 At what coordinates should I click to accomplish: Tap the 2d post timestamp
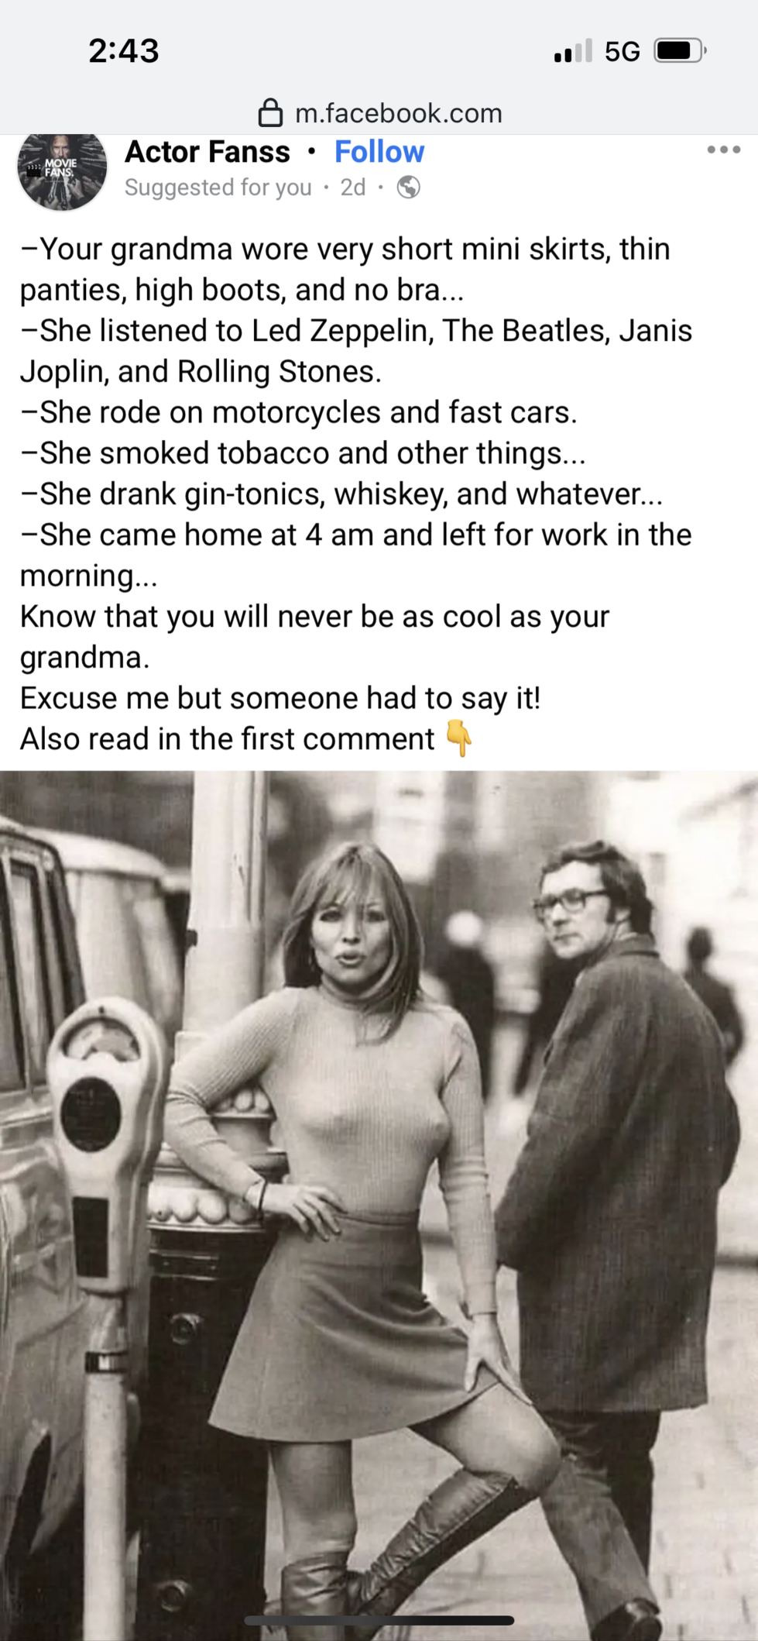pyautogui.click(x=353, y=187)
